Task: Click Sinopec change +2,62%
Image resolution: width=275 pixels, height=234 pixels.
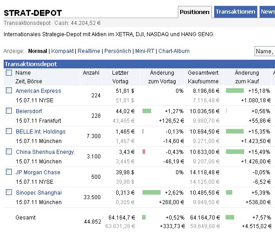Action: point(174,193)
